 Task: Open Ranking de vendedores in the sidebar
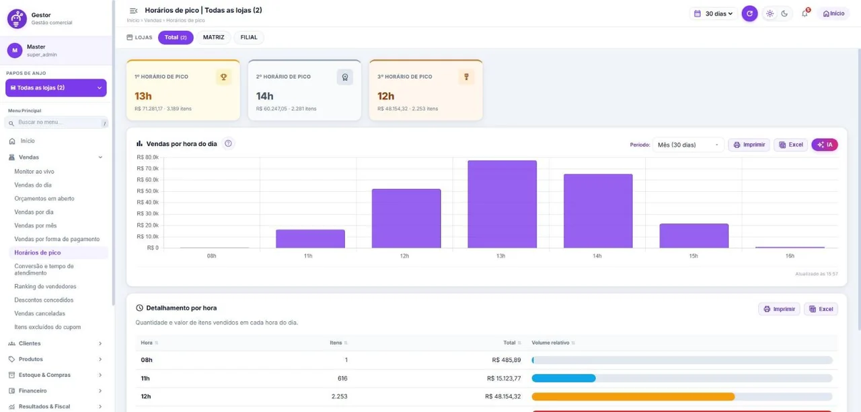pyautogui.click(x=45, y=287)
